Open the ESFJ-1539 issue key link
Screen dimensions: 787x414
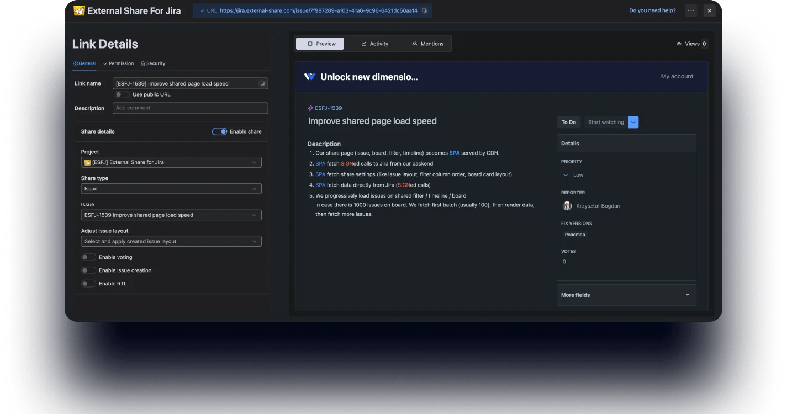[x=329, y=108]
